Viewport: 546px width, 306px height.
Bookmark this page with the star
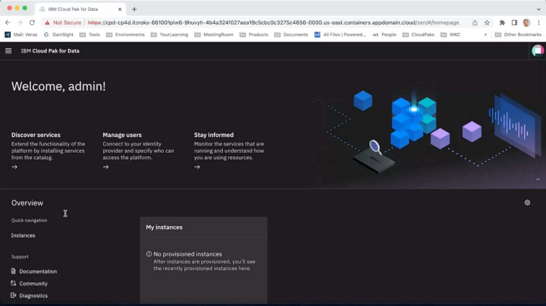point(487,22)
